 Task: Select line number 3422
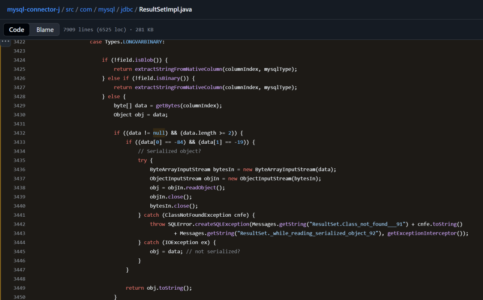point(19,42)
